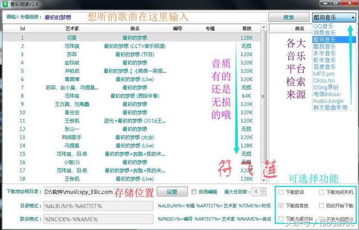Sort by the 编号 column header

177,29
